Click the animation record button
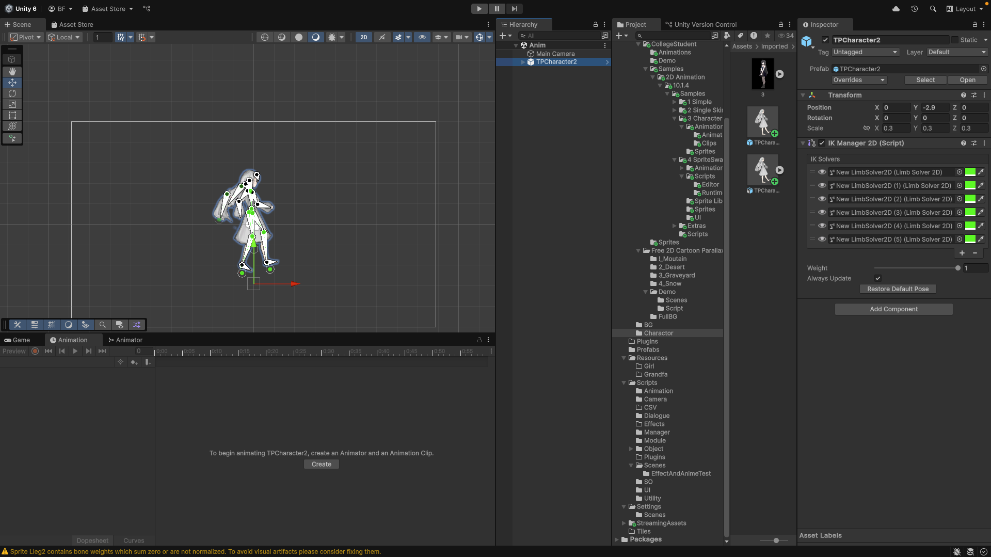 pyautogui.click(x=35, y=351)
